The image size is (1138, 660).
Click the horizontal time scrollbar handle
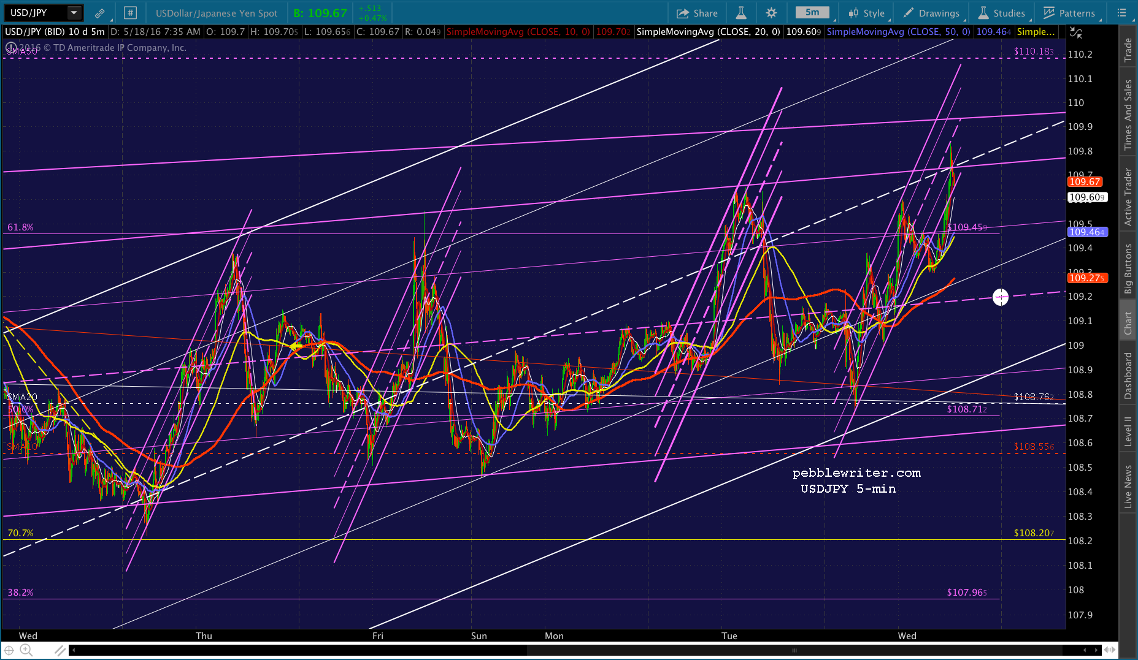coord(794,650)
